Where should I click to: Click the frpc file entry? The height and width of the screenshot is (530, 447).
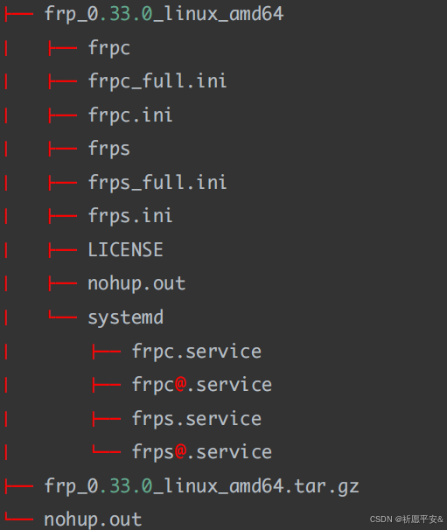(108, 48)
